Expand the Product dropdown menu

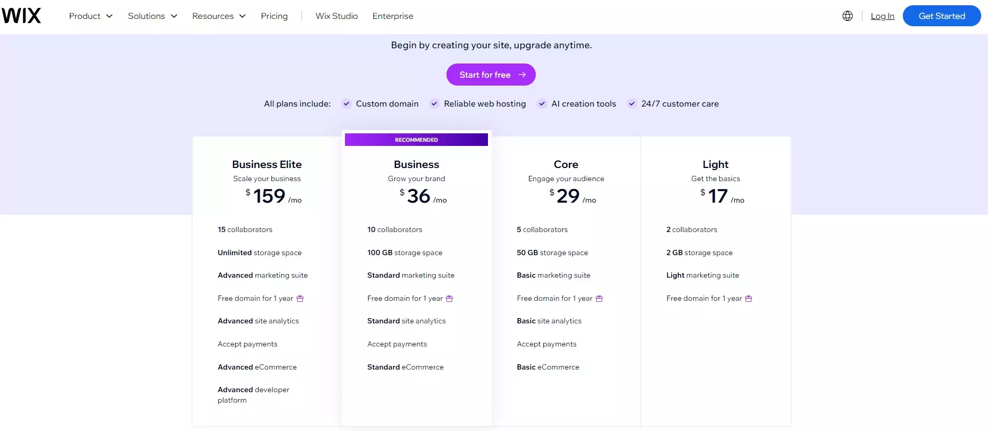tap(90, 16)
